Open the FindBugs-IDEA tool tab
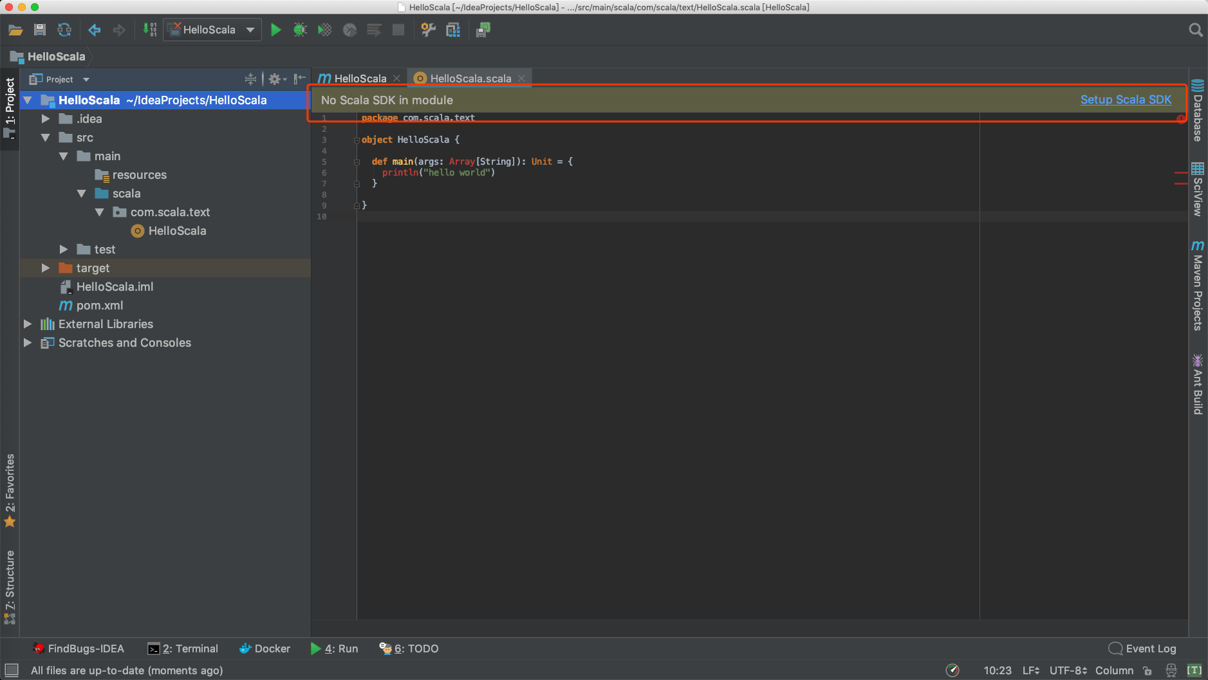Image resolution: width=1208 pixels, height=680 pixels. coord(78,648)
